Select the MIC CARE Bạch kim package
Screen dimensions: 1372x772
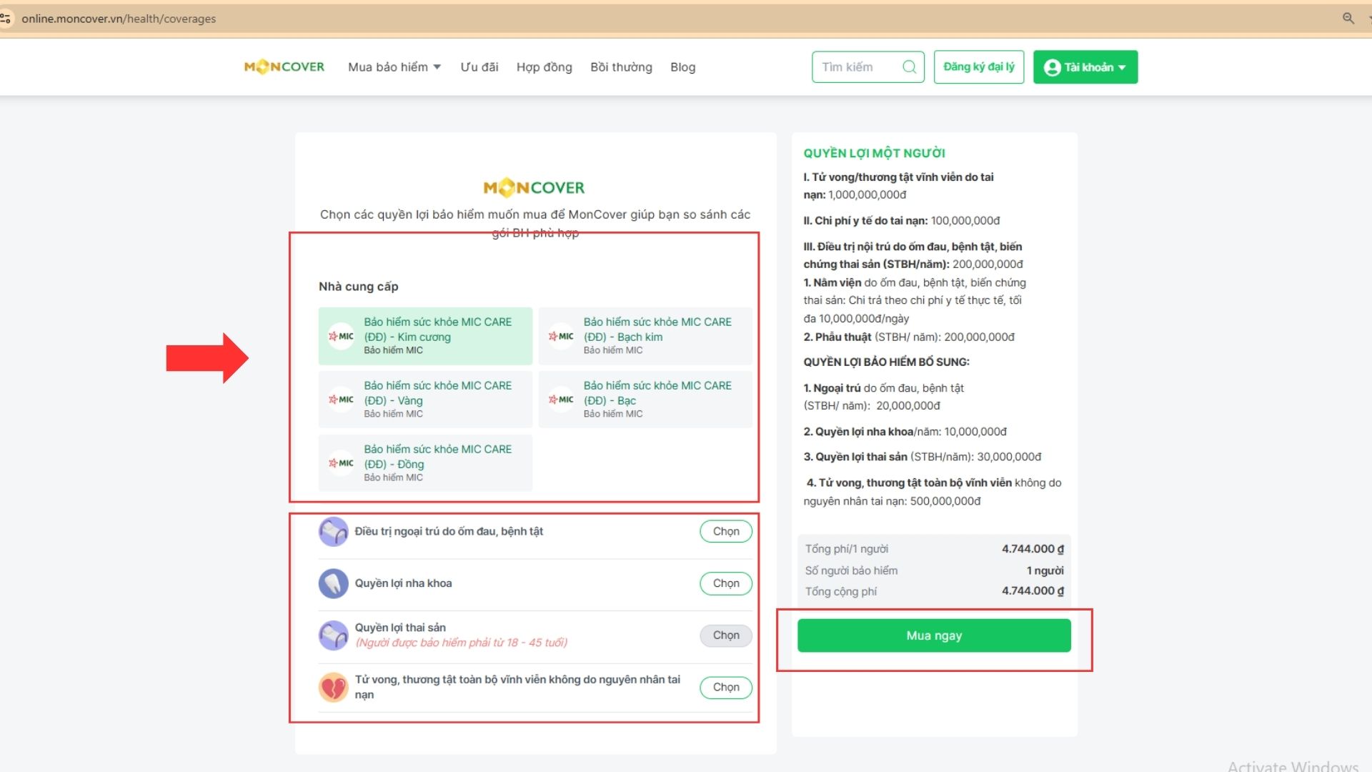(x=645, y=336)
